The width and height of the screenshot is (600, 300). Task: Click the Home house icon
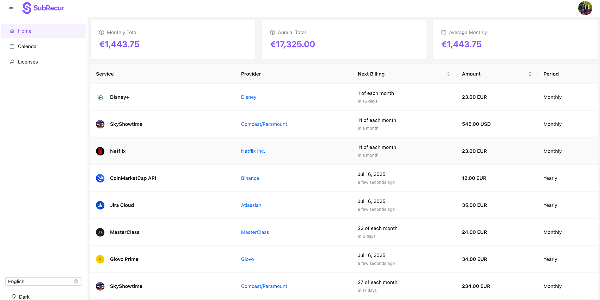coord(12,31)
